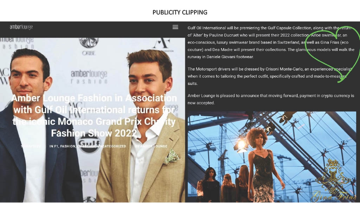The width and height of the screenshot is (360, 203).
Task: Click the green pocket square on tan blazer
Action: pyautogui.click(x=171, y=157)
